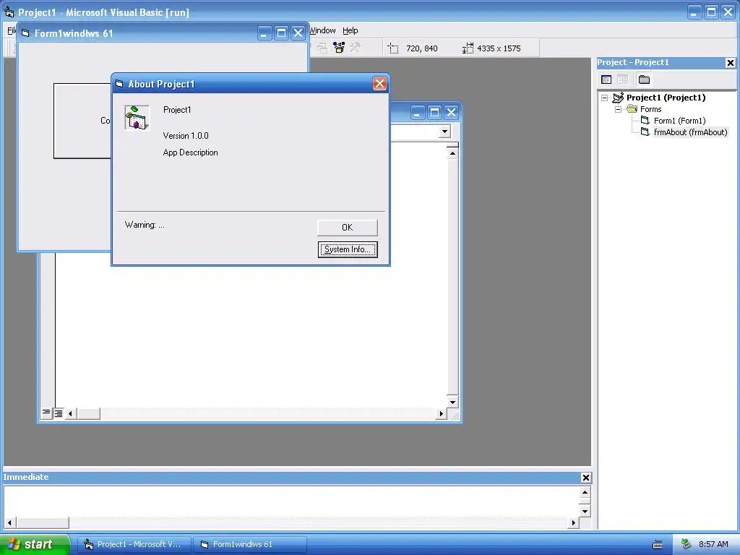Click inside the Immediate window text area
740x555 pixels.
click(291, 502)
